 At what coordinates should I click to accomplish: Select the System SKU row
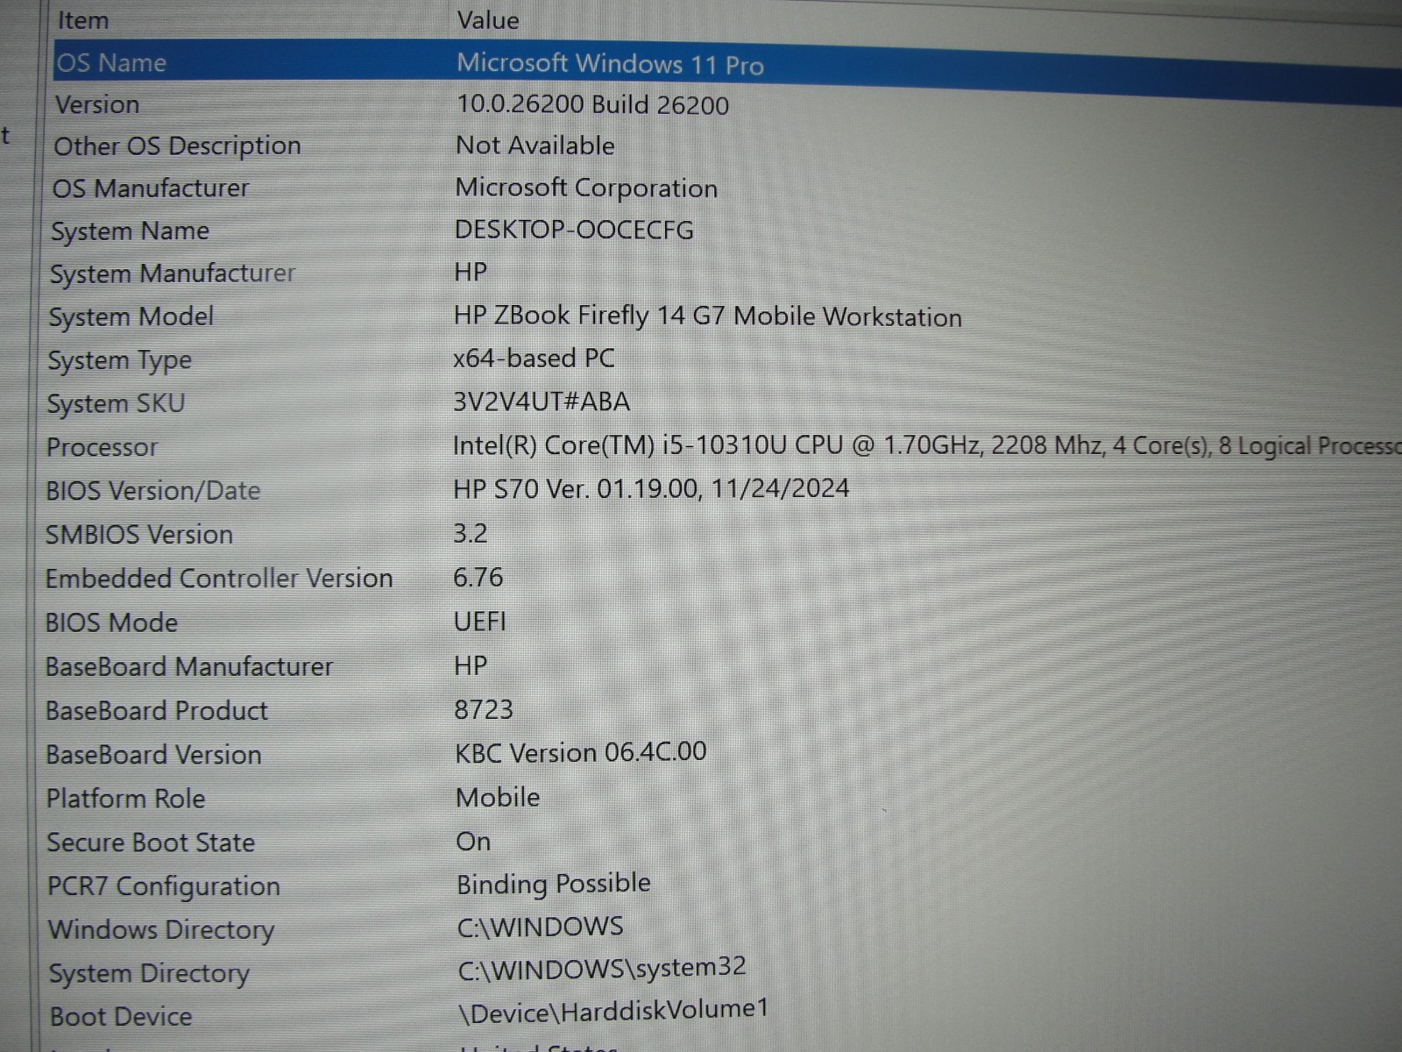click(116, 403)
